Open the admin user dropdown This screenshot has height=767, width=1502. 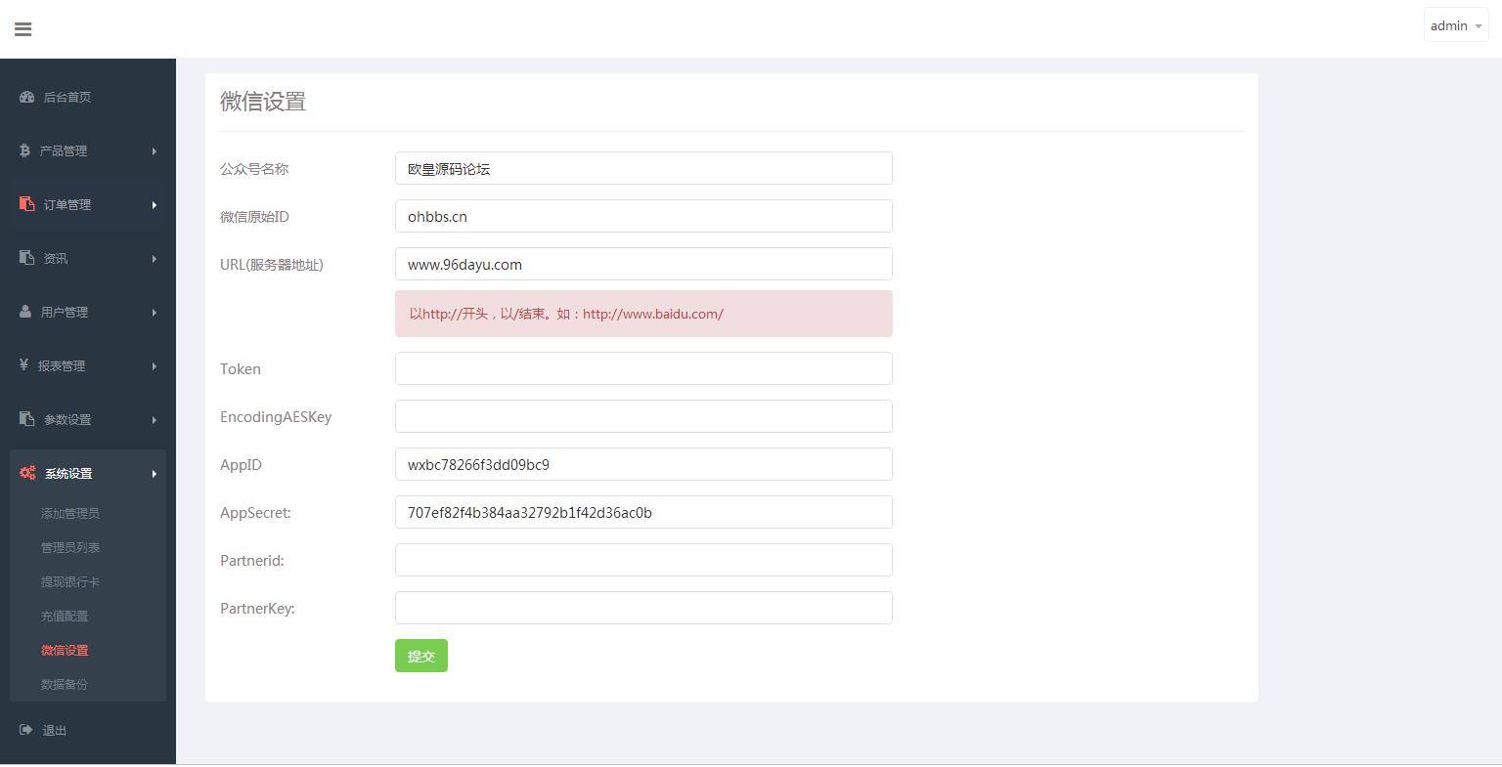coord(1455,26)
